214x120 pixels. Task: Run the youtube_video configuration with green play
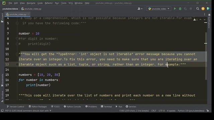pos(175,9)
